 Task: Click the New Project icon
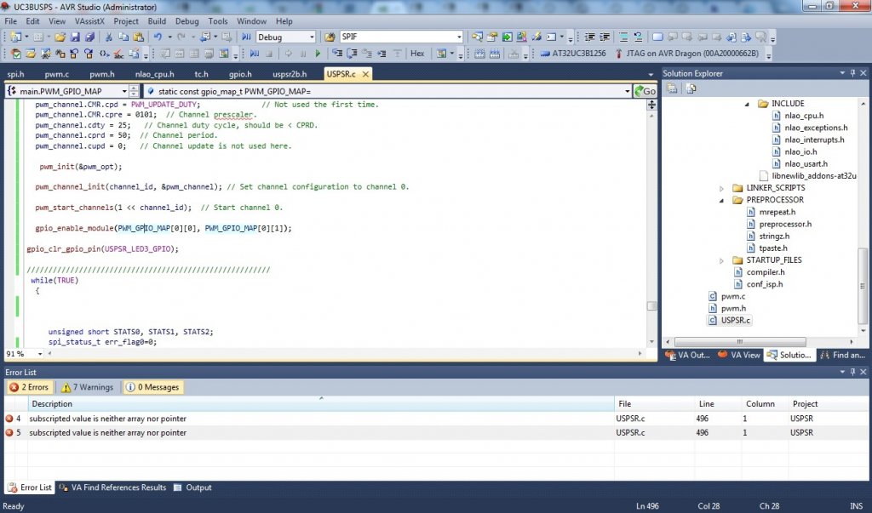[x=15, y=37]
